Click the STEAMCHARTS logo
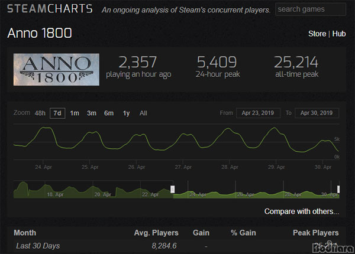Screen dimensions: 355x254 click(50, 9)
